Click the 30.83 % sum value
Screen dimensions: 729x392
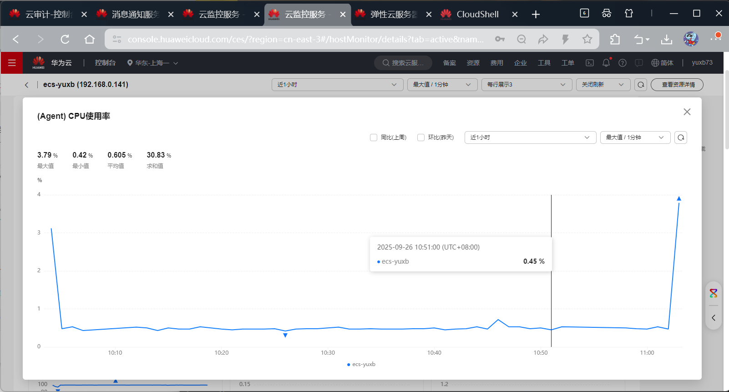[x=159, y=155]
